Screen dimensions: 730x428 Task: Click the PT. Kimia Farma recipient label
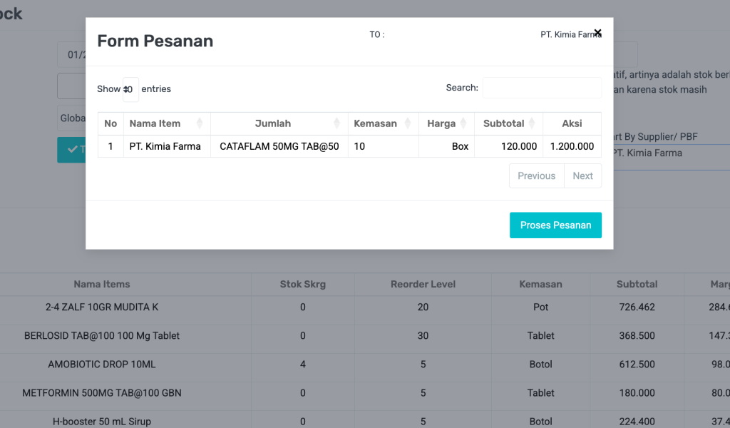(570, 34)
